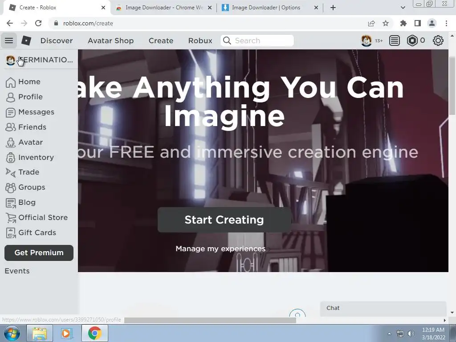Open the settings gear icon
This screenshot has width=456, height=342.
pos(438,41)
